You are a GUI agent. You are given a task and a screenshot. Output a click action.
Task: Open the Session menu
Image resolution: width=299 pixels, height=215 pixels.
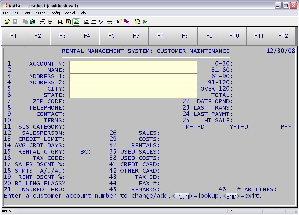click(39, 13)
